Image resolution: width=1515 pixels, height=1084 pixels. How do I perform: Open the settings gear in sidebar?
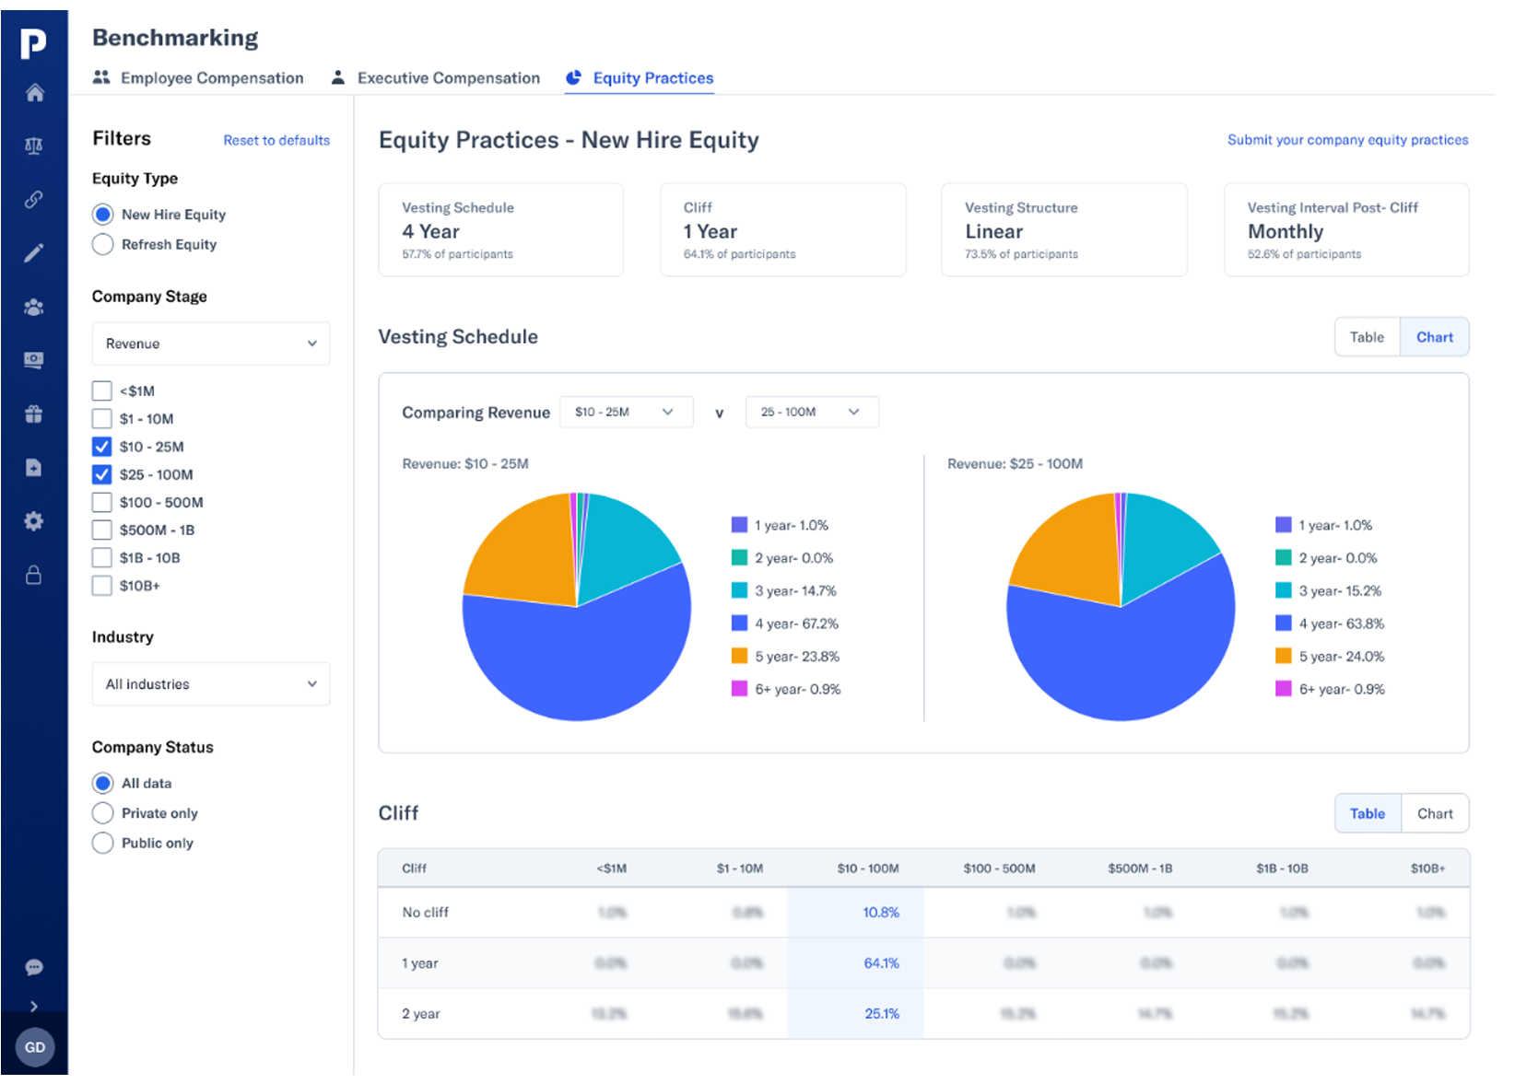click(34, 520)
